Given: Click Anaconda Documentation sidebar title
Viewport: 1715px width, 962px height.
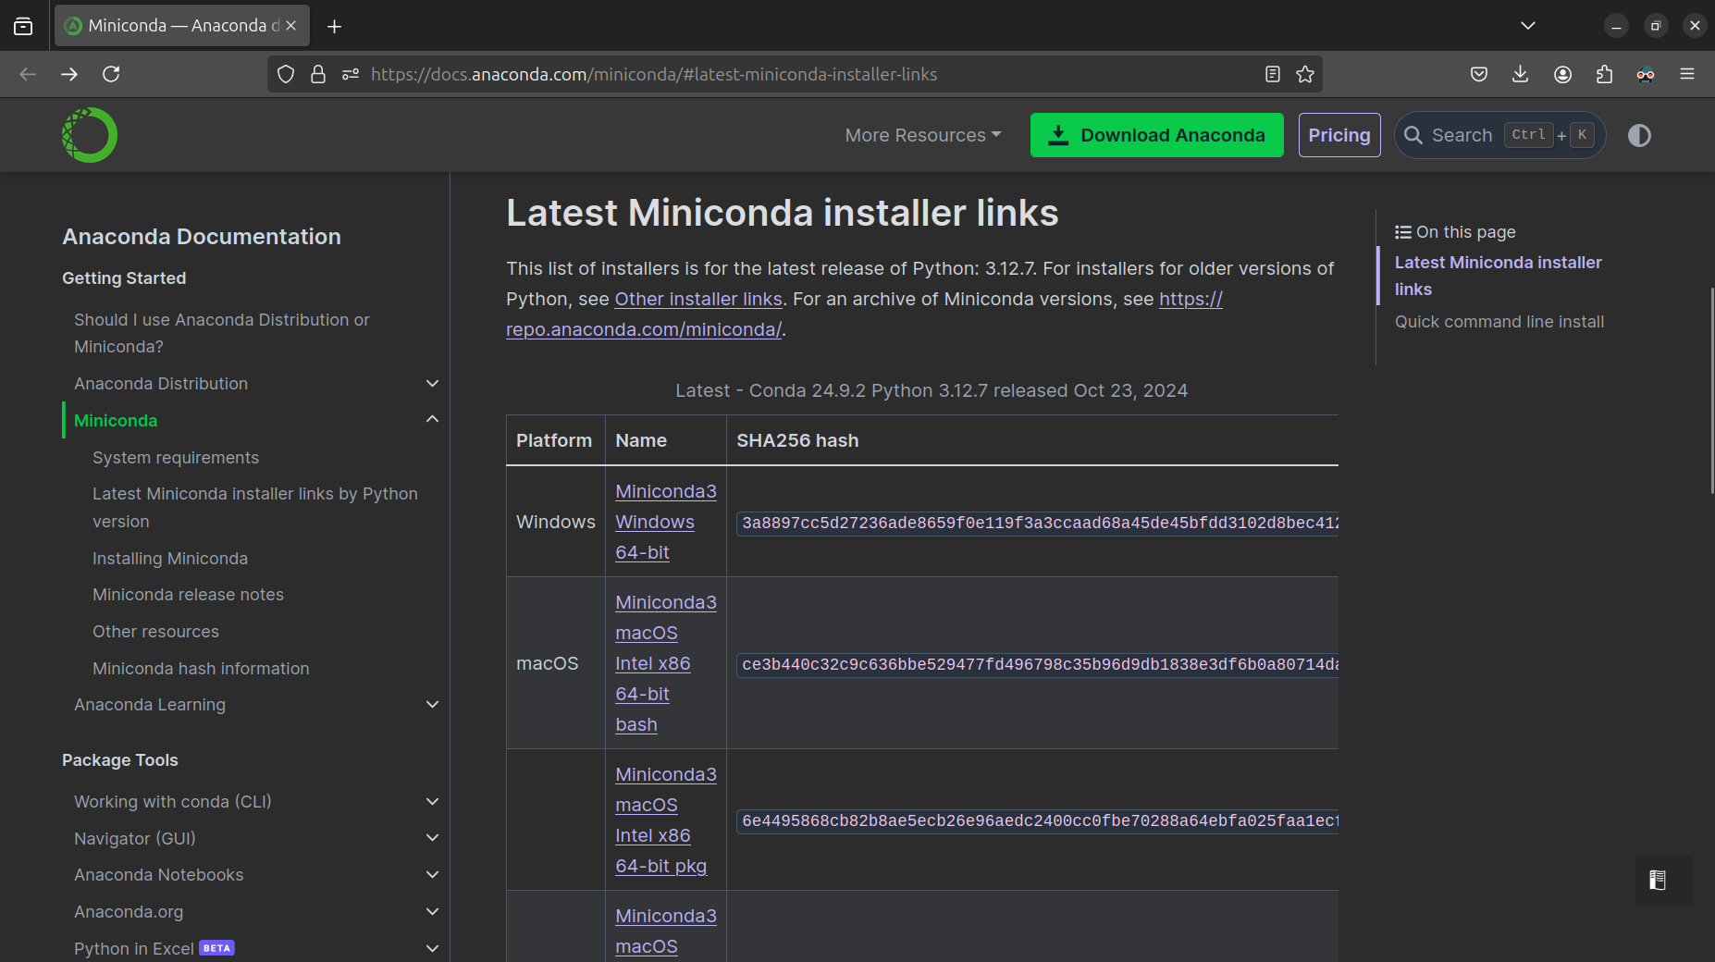Looking at the screenshot, I should [202, 236].
